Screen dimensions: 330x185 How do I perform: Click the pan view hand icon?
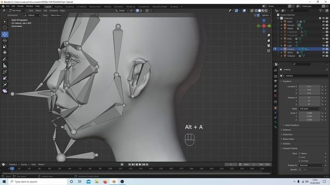click(x=269, y=41)
